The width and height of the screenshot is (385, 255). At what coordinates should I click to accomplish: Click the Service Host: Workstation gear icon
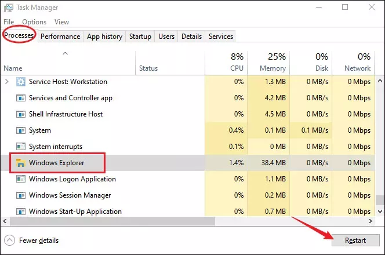tap(21, 82)
